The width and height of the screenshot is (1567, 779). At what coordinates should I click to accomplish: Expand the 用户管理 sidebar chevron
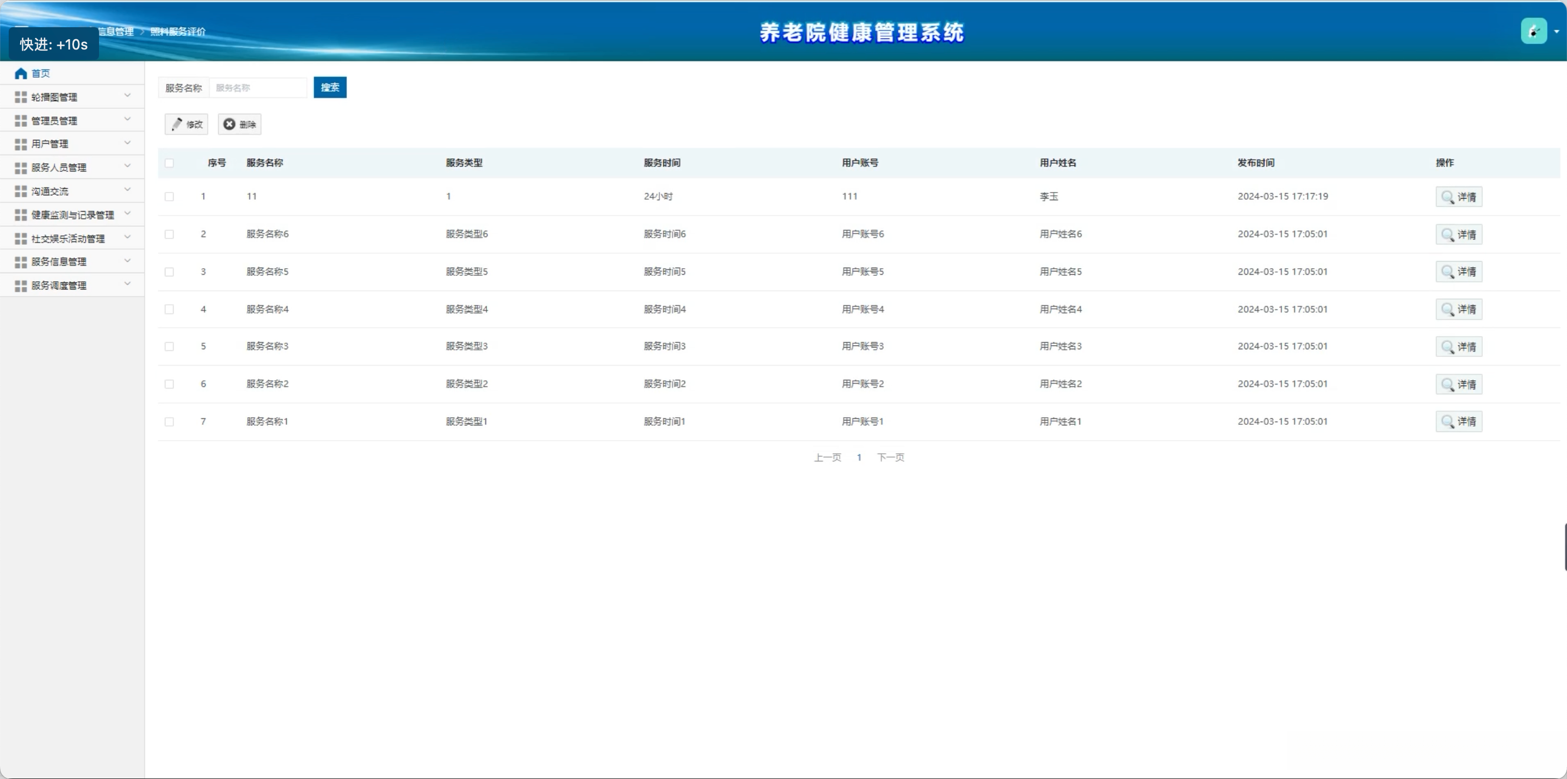tap(127, 143)
